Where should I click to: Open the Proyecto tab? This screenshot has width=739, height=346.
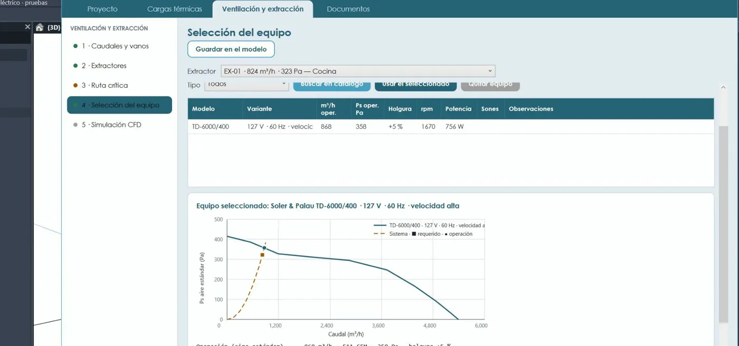[x=102, y=9]
